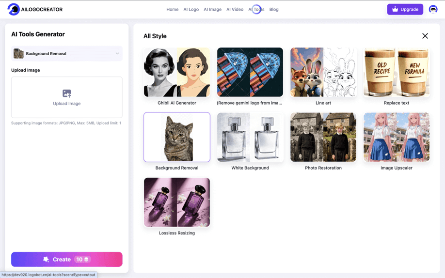Open the Blog menu item
Viewport: 445px width, 278px height.
pyautogui.click(x=274, y=9)
